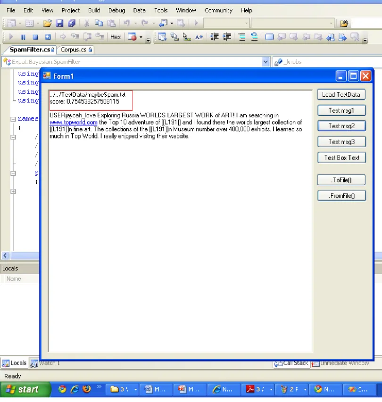
Task: Click the Find in Files folder icon
Action: [344, 24]
